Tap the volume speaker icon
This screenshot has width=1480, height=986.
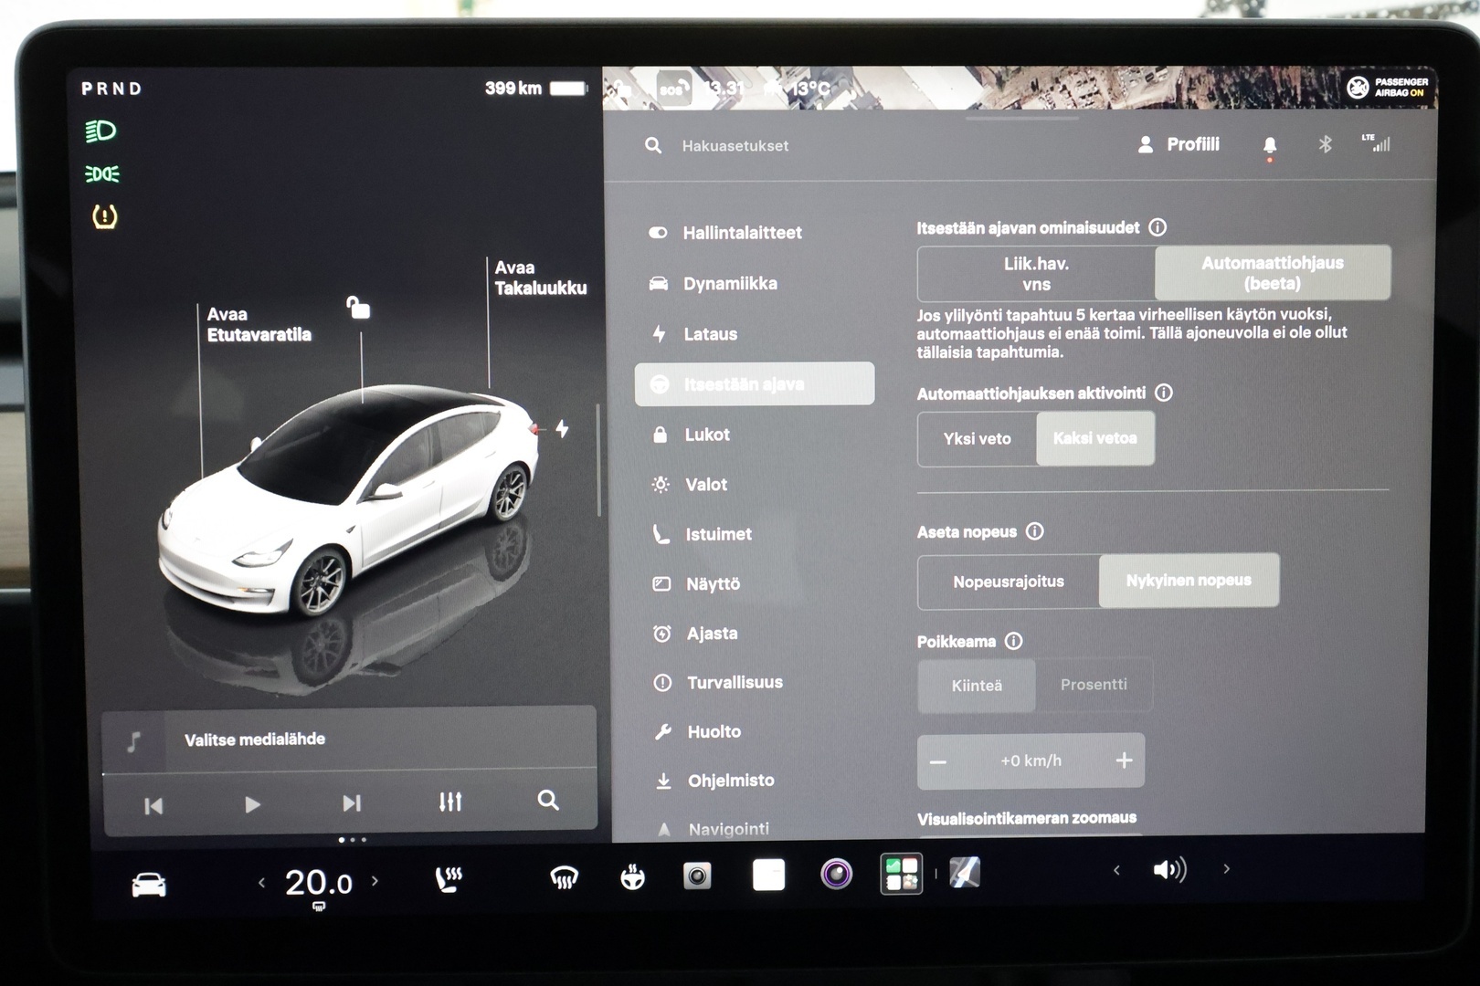click(x=1170, y=869)
